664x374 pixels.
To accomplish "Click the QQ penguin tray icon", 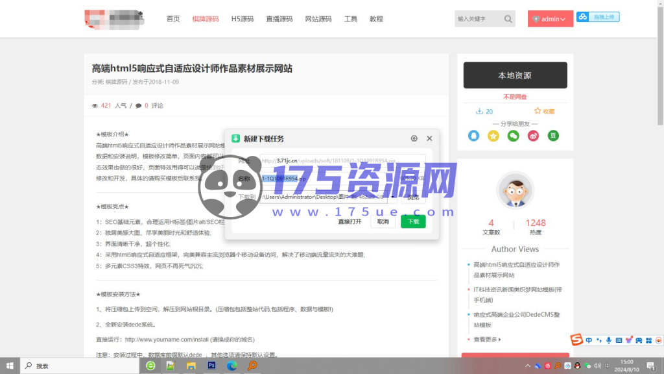I will click(x=577, y=366).
